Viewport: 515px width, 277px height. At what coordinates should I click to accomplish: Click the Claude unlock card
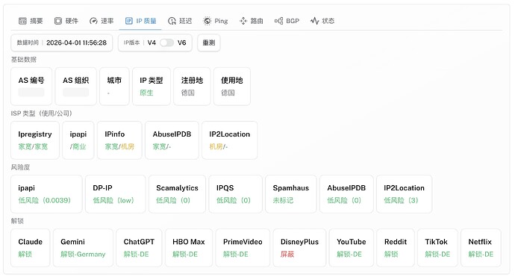point(30,248)
